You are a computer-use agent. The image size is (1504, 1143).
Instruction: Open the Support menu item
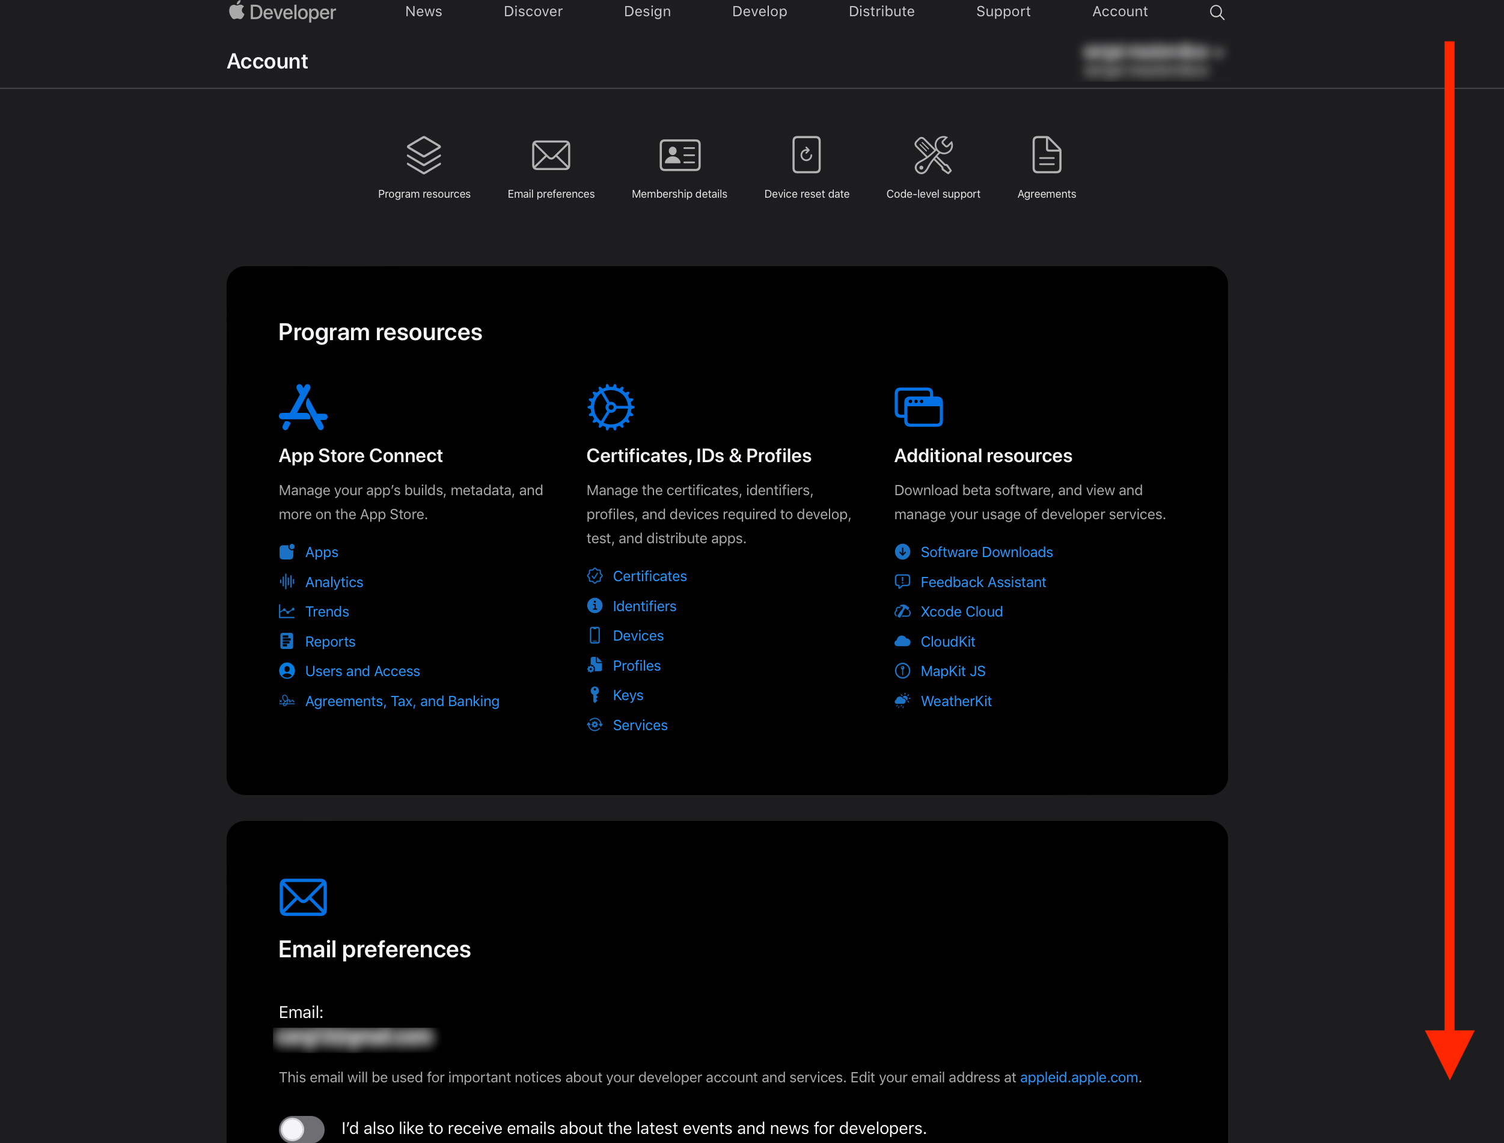click(x=1003, y=11)
